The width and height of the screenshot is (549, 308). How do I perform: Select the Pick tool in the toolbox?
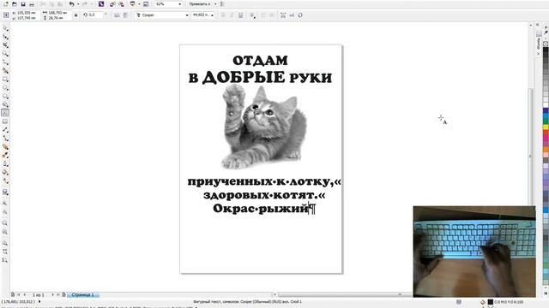point(5,28)
